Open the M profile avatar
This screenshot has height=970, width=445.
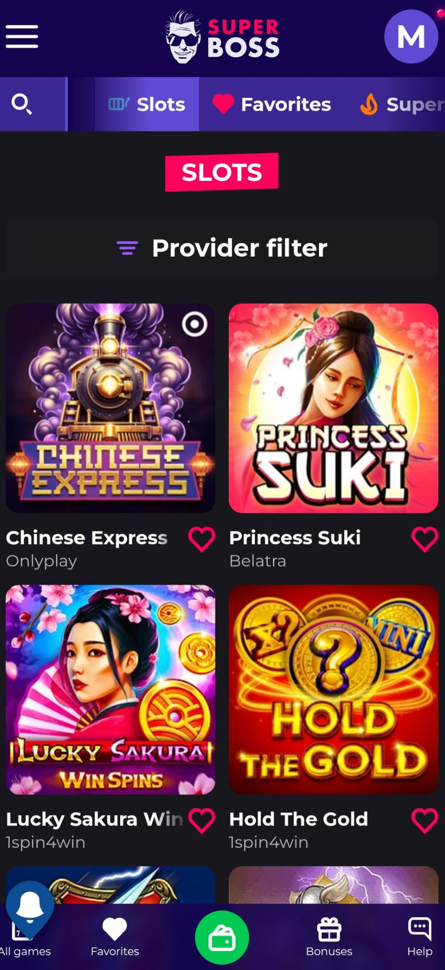pos(411,36)
